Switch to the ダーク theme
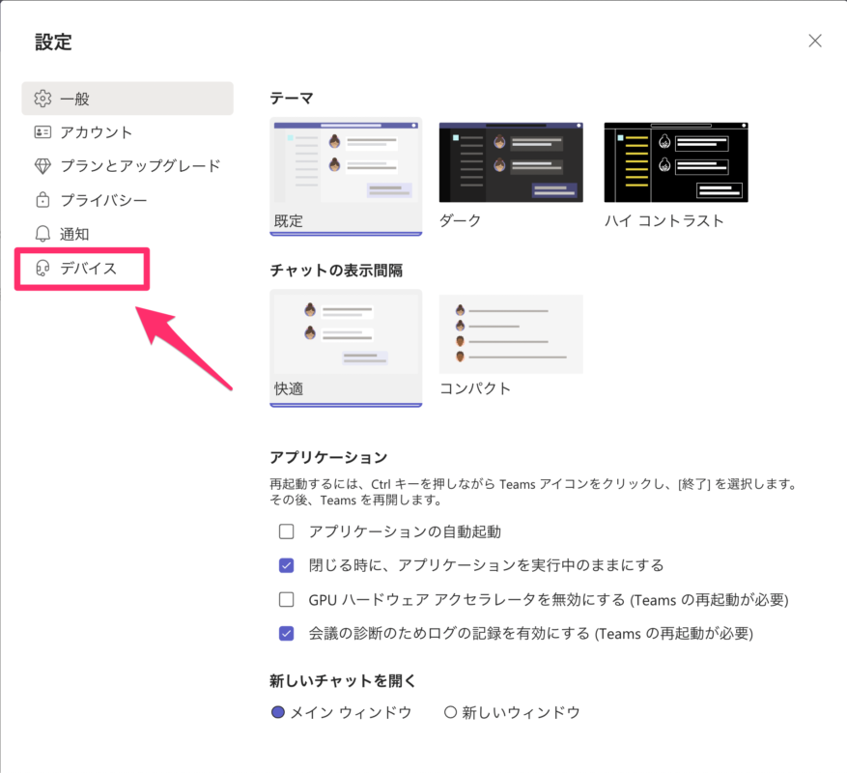 click(x=511, y=162)
